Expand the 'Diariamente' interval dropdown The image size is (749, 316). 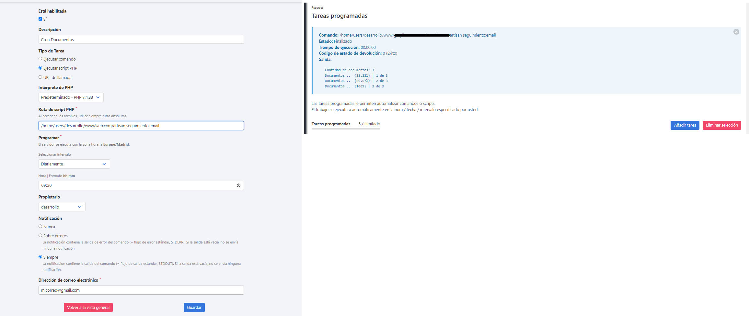tap(74, 164)
